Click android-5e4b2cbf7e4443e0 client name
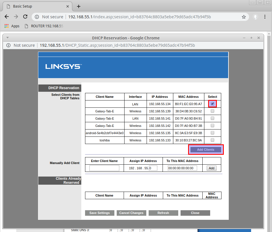This screenshot has width=272, height=232. pos(105,133)
